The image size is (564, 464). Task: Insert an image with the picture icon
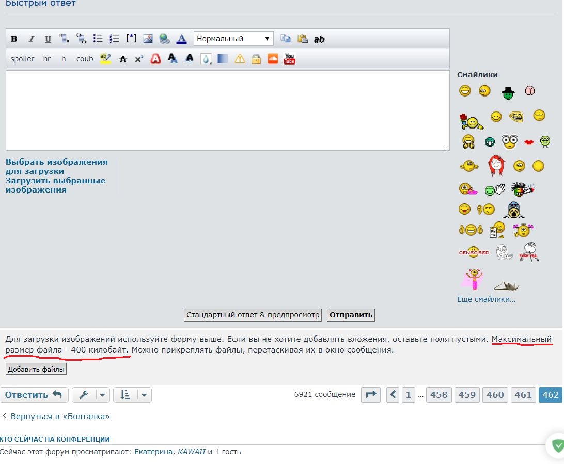[x=148, y=39]
